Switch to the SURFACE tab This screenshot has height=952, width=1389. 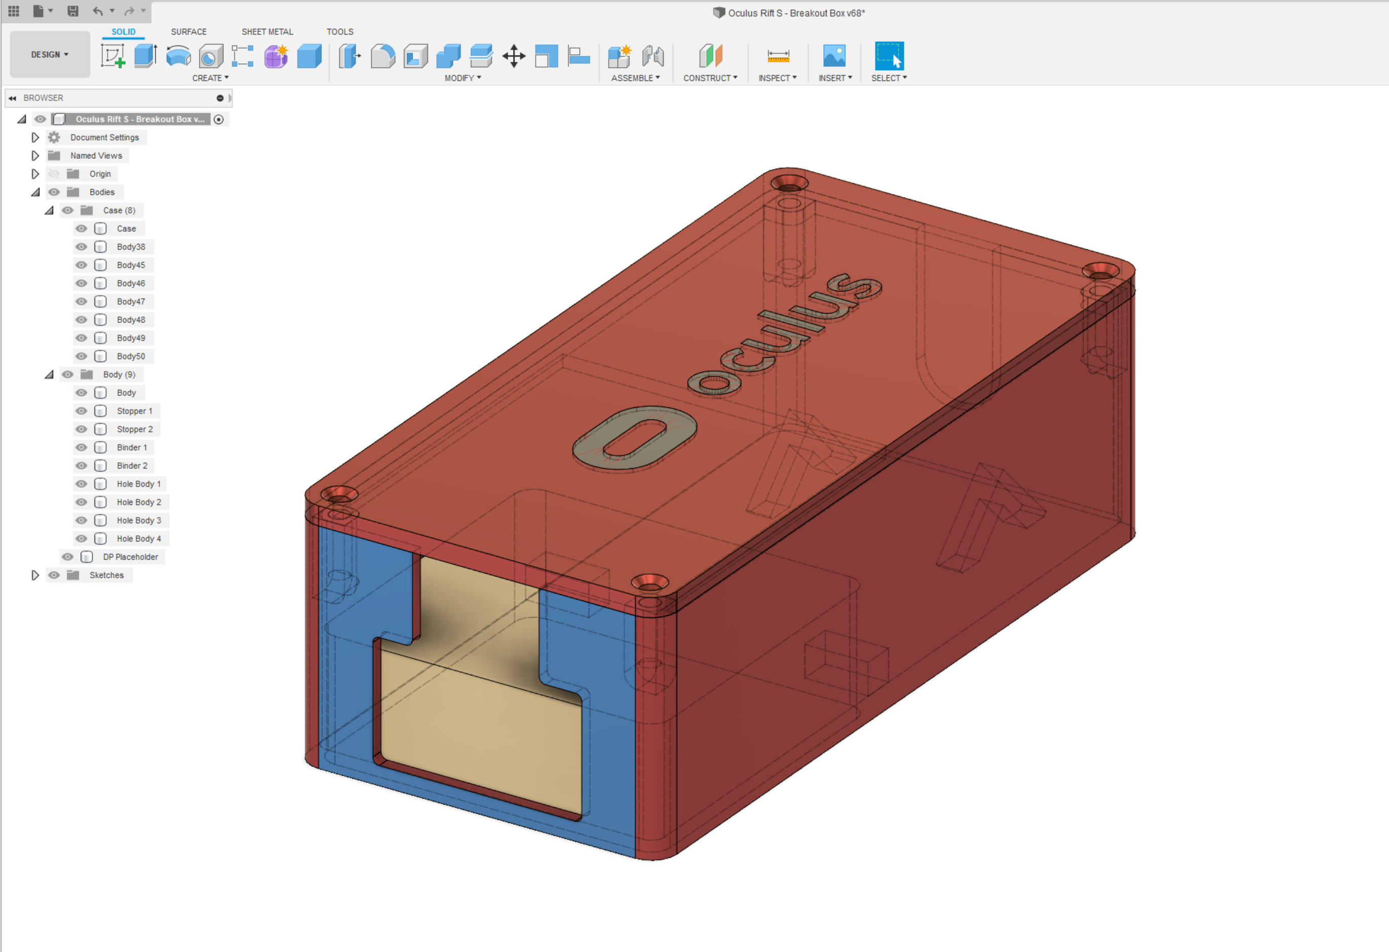point(189,31)
